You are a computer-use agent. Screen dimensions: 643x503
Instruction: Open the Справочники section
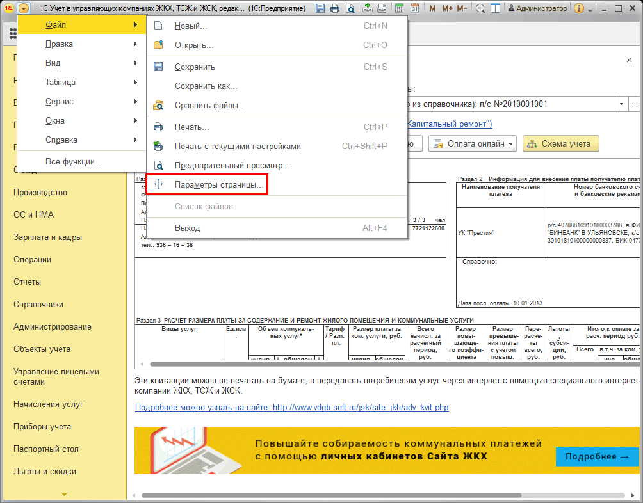pos(38,305)
